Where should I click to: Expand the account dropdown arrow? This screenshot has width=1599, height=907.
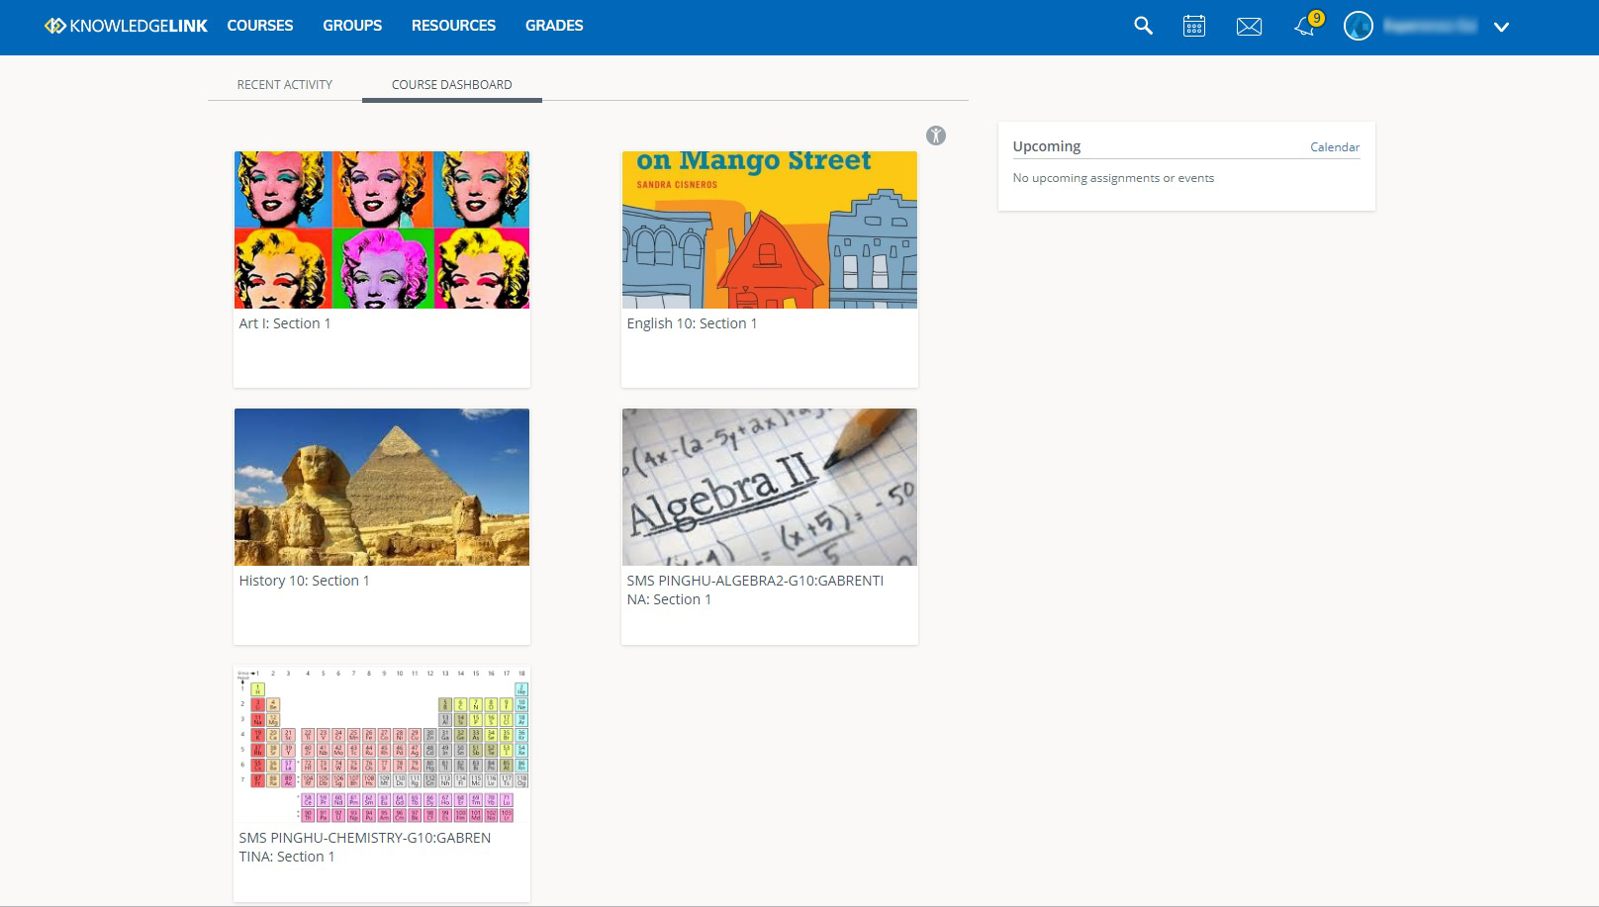pyautogui.click(x=1501, y=28)
